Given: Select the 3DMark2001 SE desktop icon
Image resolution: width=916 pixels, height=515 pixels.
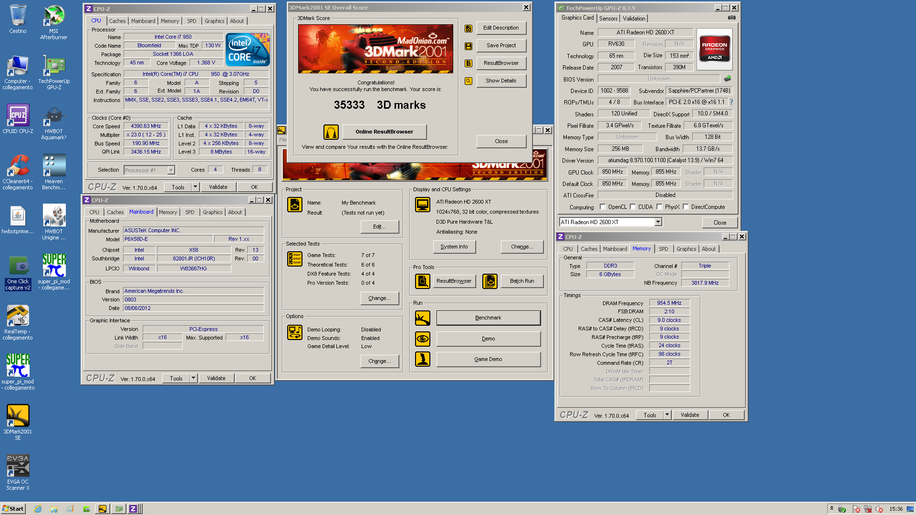Looking at the screenshot, I should pyautogui.click(x=18, y=422).
